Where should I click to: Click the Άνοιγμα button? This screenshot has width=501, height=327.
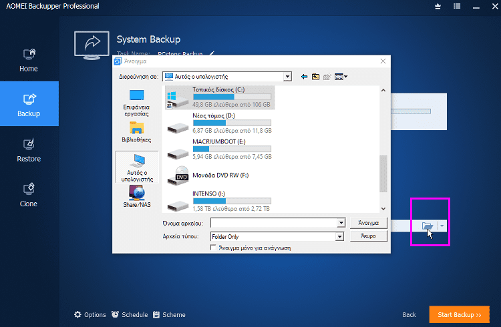click(x=368, y=223)
